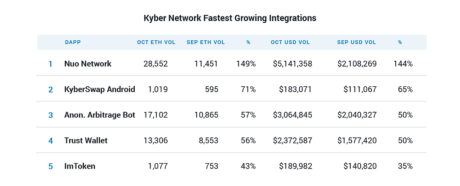This screenshot has width=460, height=186.
Task: Click the Anon. Arbitrage Bot entry
Action: point(100,115)
